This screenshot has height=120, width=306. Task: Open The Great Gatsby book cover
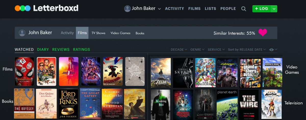coord(90,104)
